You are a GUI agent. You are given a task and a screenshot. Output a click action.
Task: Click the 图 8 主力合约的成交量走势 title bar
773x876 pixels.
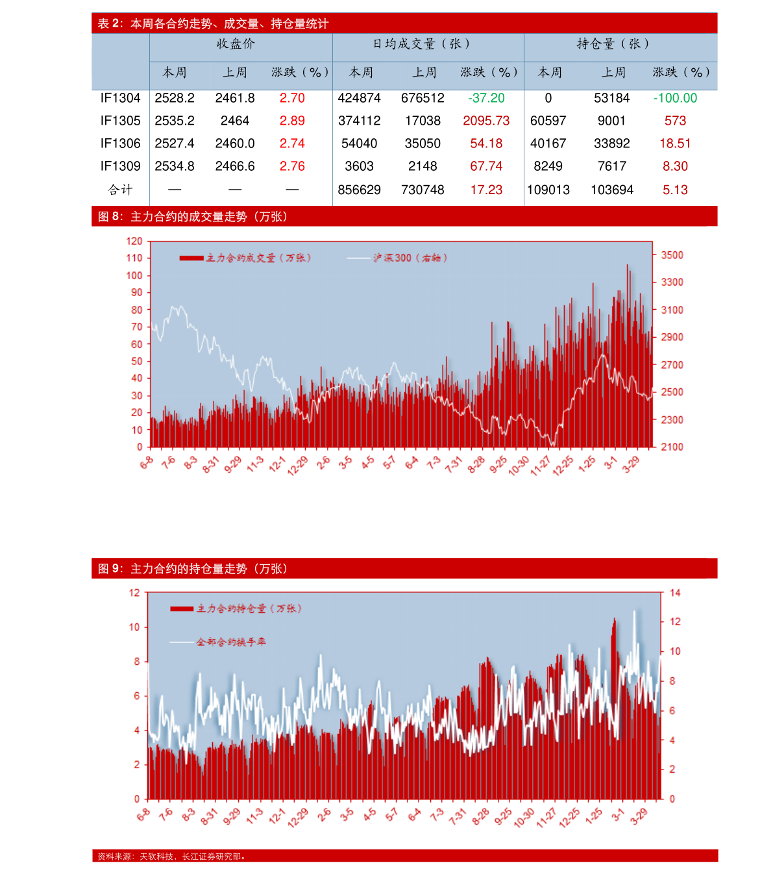193,217
